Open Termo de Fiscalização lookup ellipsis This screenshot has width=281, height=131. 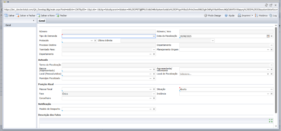pyautogui.click(x=272, y=65)
